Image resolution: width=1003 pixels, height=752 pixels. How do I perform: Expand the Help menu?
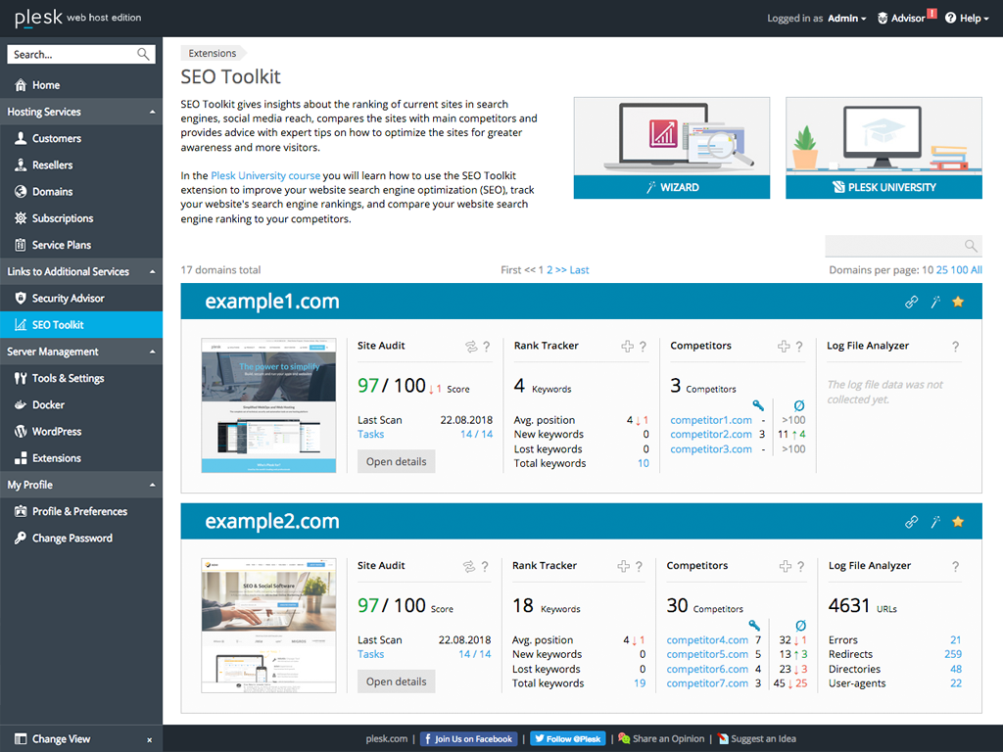coord(967,19)
